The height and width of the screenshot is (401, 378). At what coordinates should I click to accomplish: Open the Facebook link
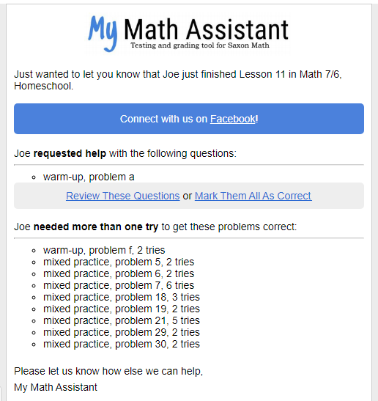click(232, 119)
